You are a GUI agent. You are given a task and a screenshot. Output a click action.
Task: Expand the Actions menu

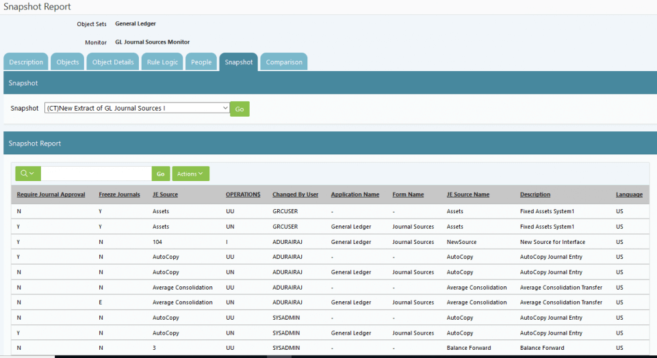190,174
